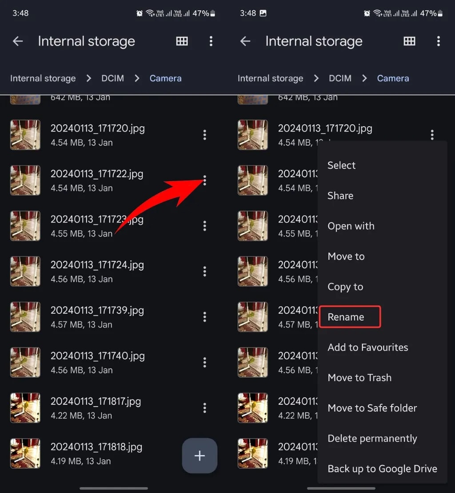Screen dimensions: 455x493
Task: Expand options menu for 20240113_171740.jpg
Action: (204, 362)
